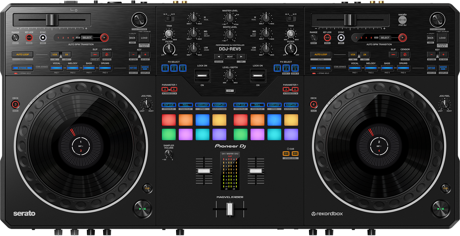Flip the right Lock On effect lever

pos(257,76)
